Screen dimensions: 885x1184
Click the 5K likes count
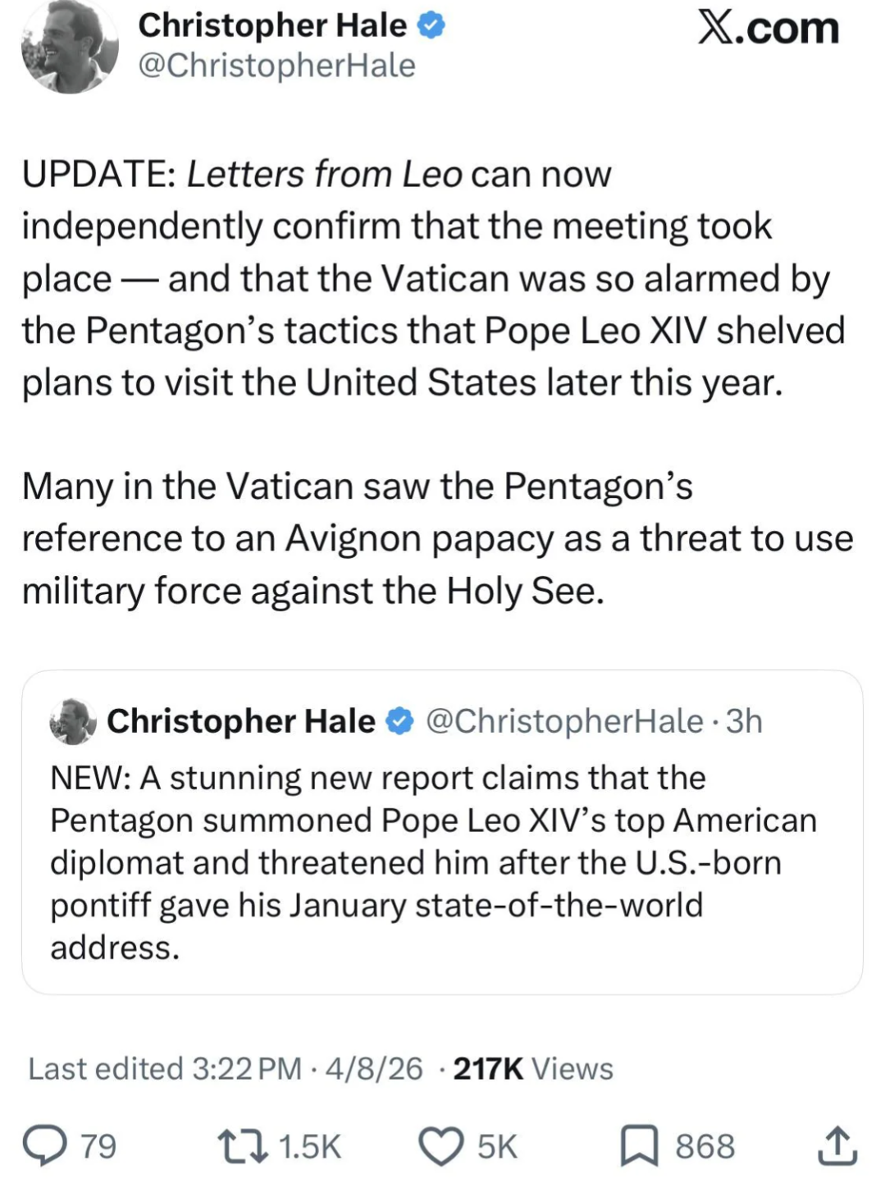tap(497, 1146)
